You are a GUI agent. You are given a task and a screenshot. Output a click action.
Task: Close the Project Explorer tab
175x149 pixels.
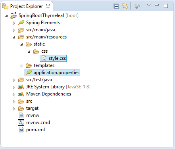48,6
